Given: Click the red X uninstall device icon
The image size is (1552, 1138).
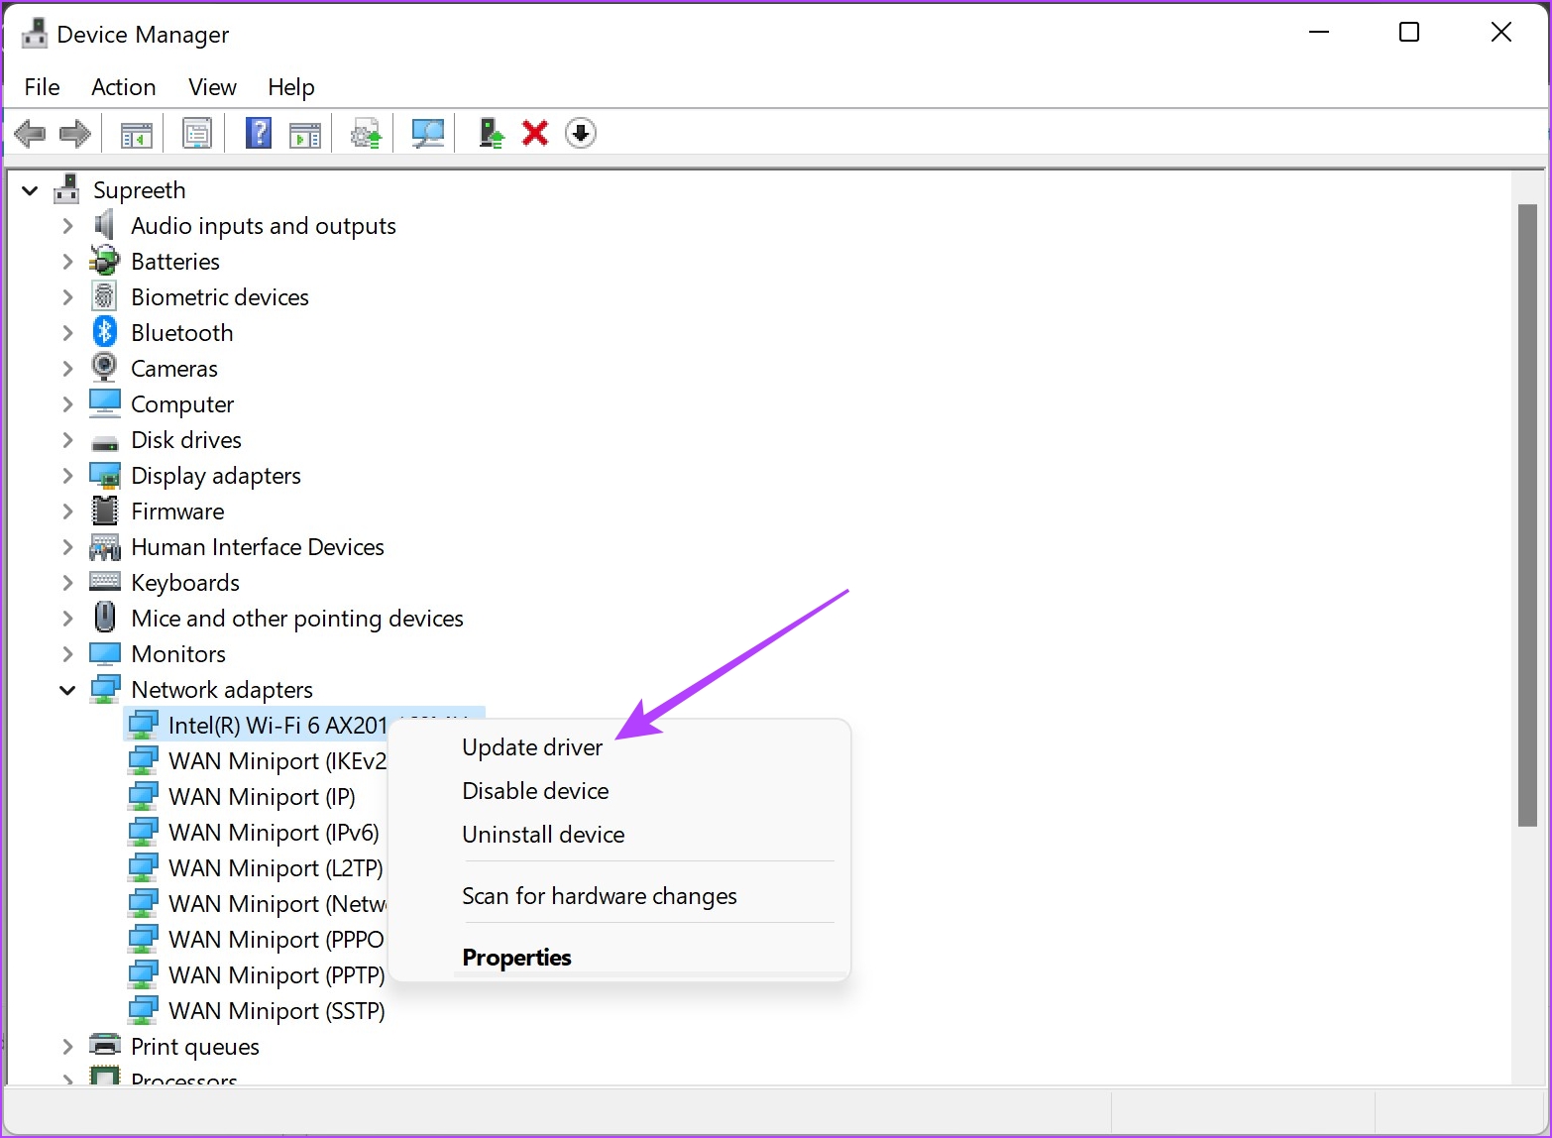Looking at the screenshot, I should tap(535, 133).
